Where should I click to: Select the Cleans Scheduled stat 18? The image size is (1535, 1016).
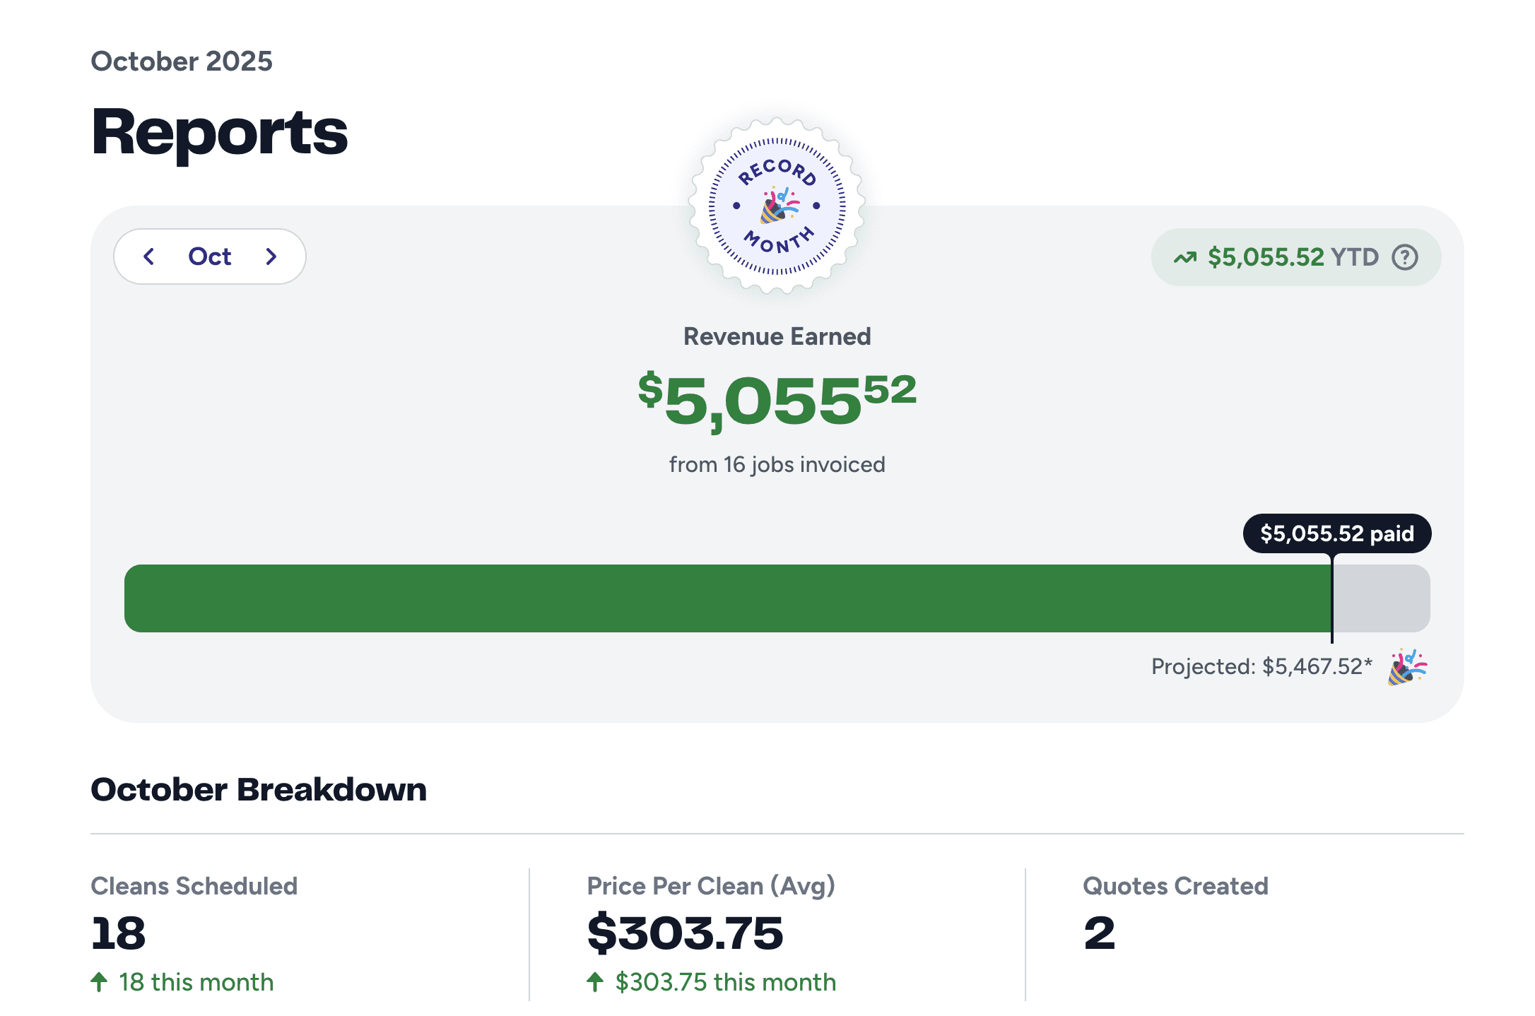(x=119, y=933)
